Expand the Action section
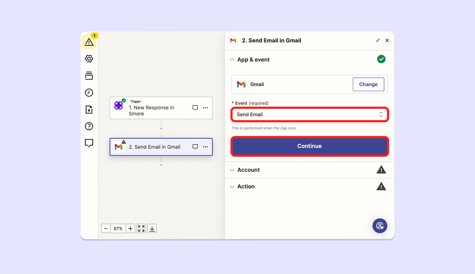475x274 pixels. point(232,187)
